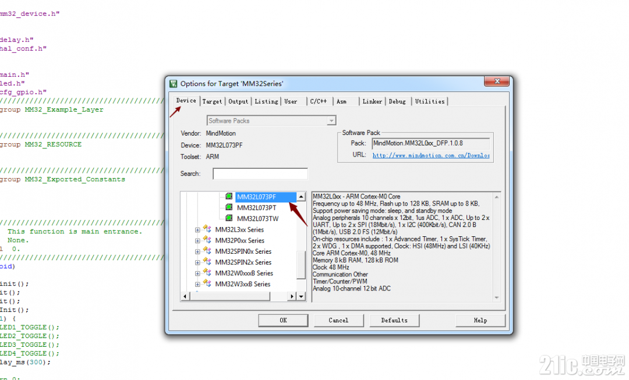
Task: Click the device tree's scroll down arrow
Action: 301,296
